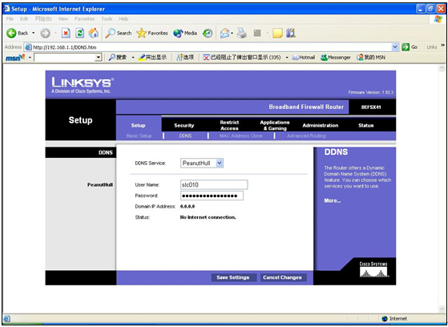
Task: Open the popup blocker dropdown arrow
Action: (287, 58)
